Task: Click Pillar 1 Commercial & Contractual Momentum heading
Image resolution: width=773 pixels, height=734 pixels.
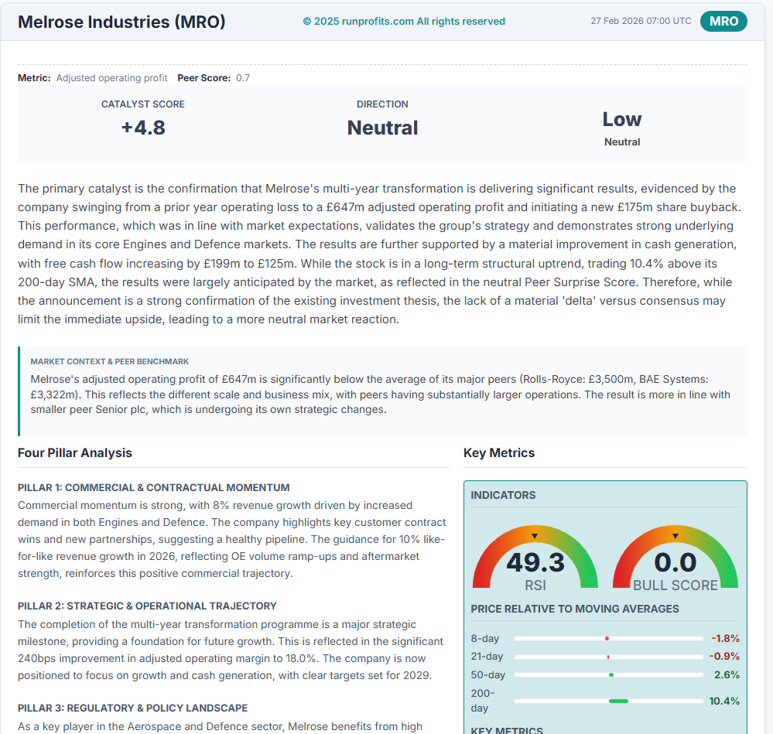Action: (154, 488)
